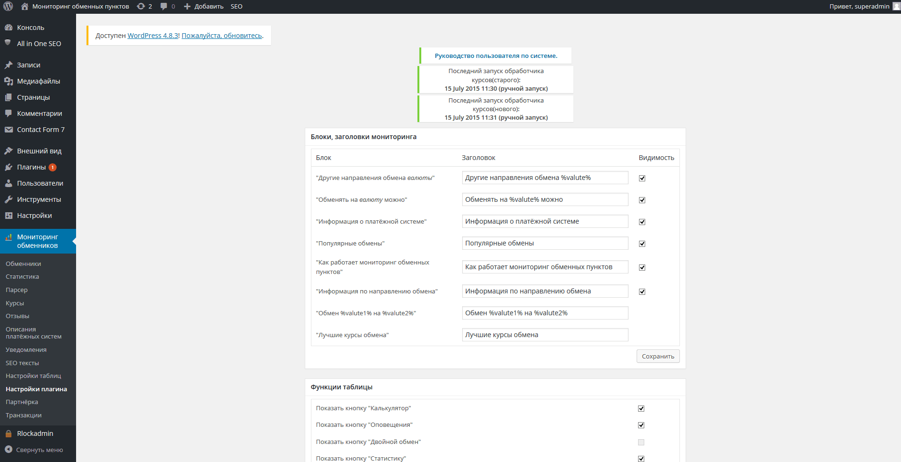Screen dimensions: 901x462
Task: Click the Мониторинг обменников chart icon
Action: click(9, 237)
